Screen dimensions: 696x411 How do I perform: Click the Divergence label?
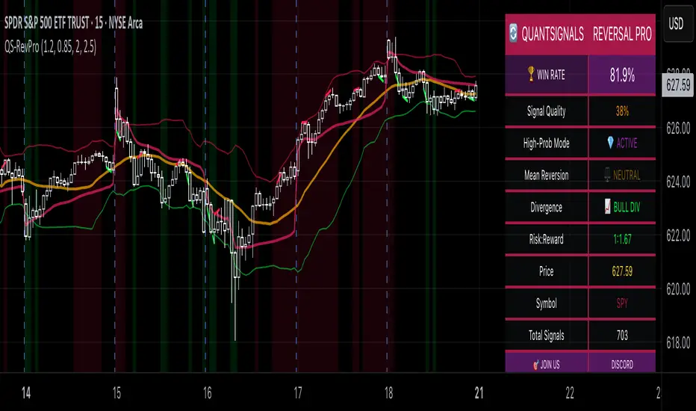pyautogui.click(x=546, y=207)
